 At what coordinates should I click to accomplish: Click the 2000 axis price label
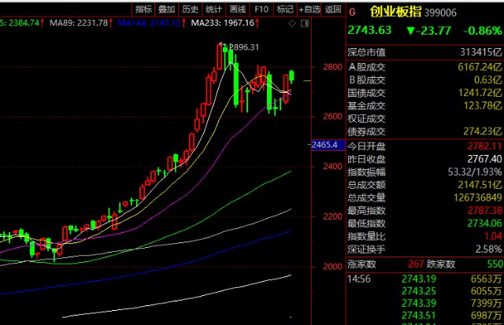point(332,267)
